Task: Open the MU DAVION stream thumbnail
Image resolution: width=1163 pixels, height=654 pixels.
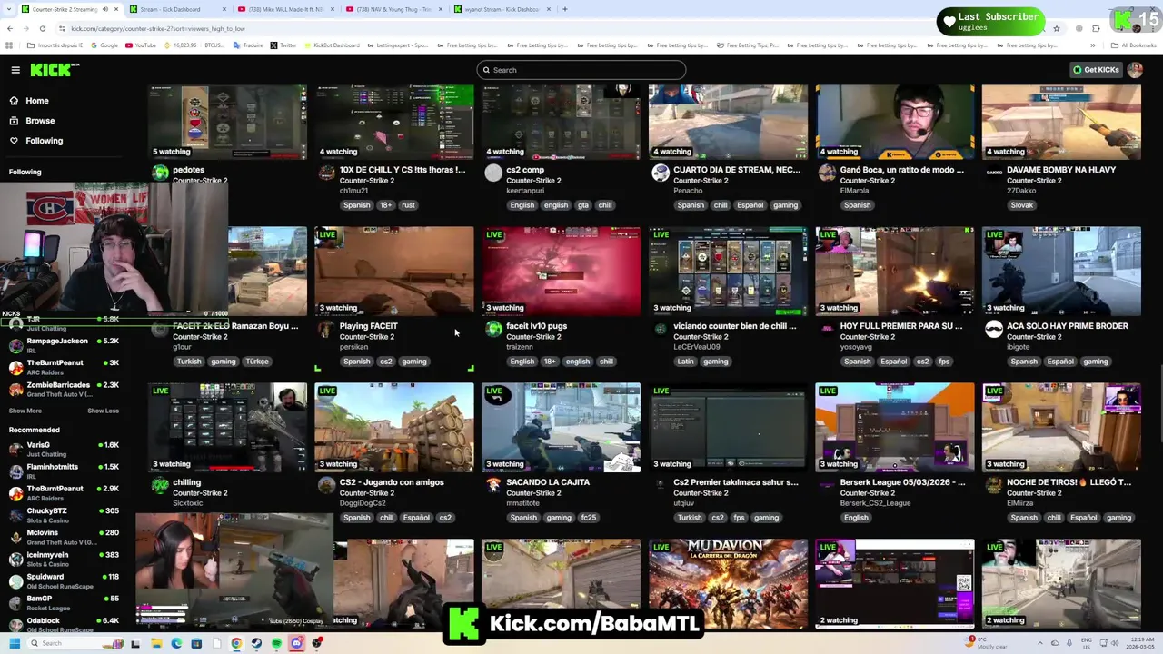Action: pos(728,583)
